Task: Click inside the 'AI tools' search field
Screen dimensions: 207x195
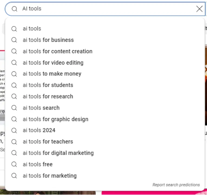Action: click(108, 9)
